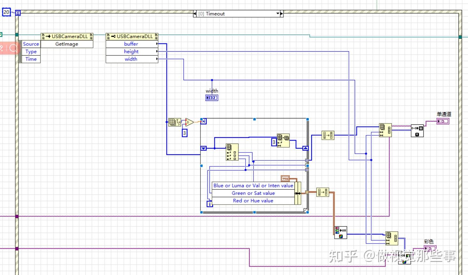The image size is (468, 275).
Task: Select the numeric constant 3 below the divide
Action: pos(185,133)
